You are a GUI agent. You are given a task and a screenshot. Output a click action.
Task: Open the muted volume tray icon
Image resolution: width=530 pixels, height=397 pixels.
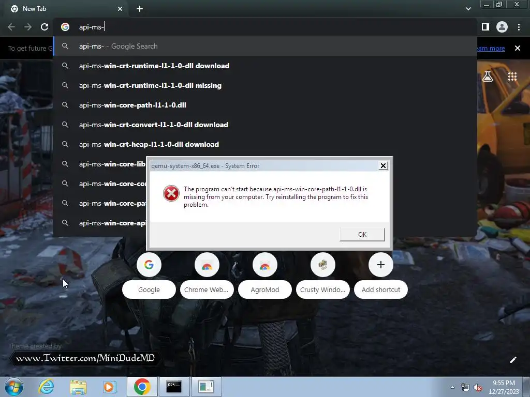point(478,388)
